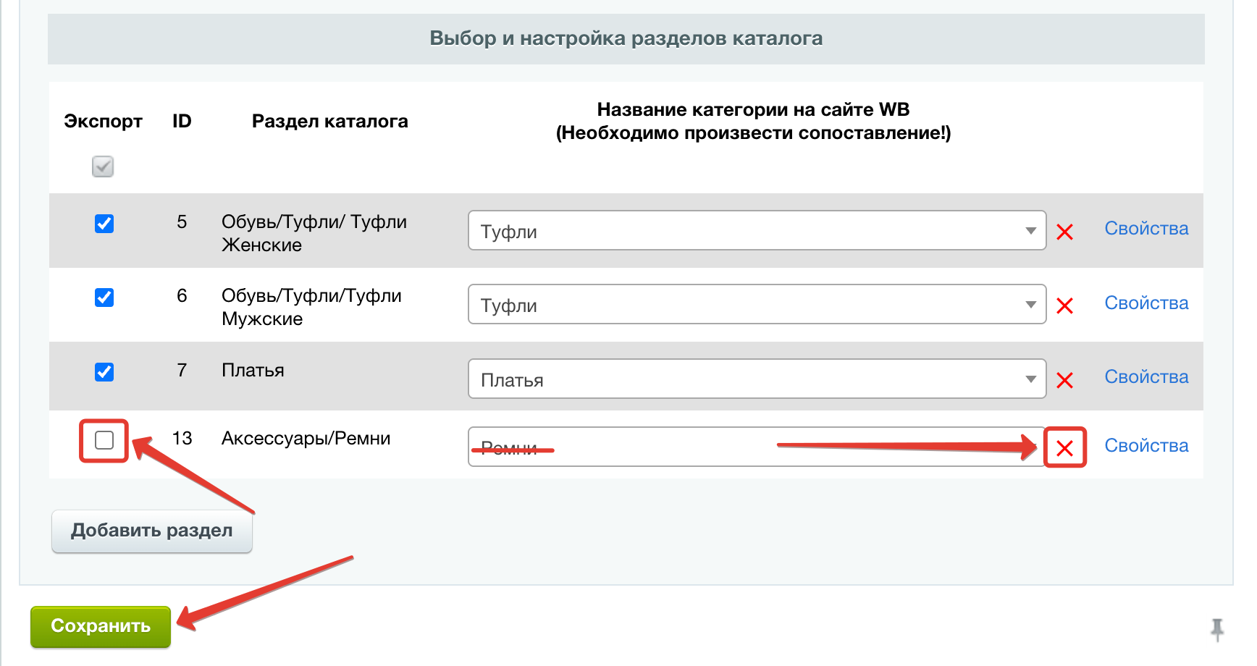The width and height of the screenshot is (1257, 666).
Task: Open Свойства link for Аксессуары/Ремни
Action: point(1146,446)
